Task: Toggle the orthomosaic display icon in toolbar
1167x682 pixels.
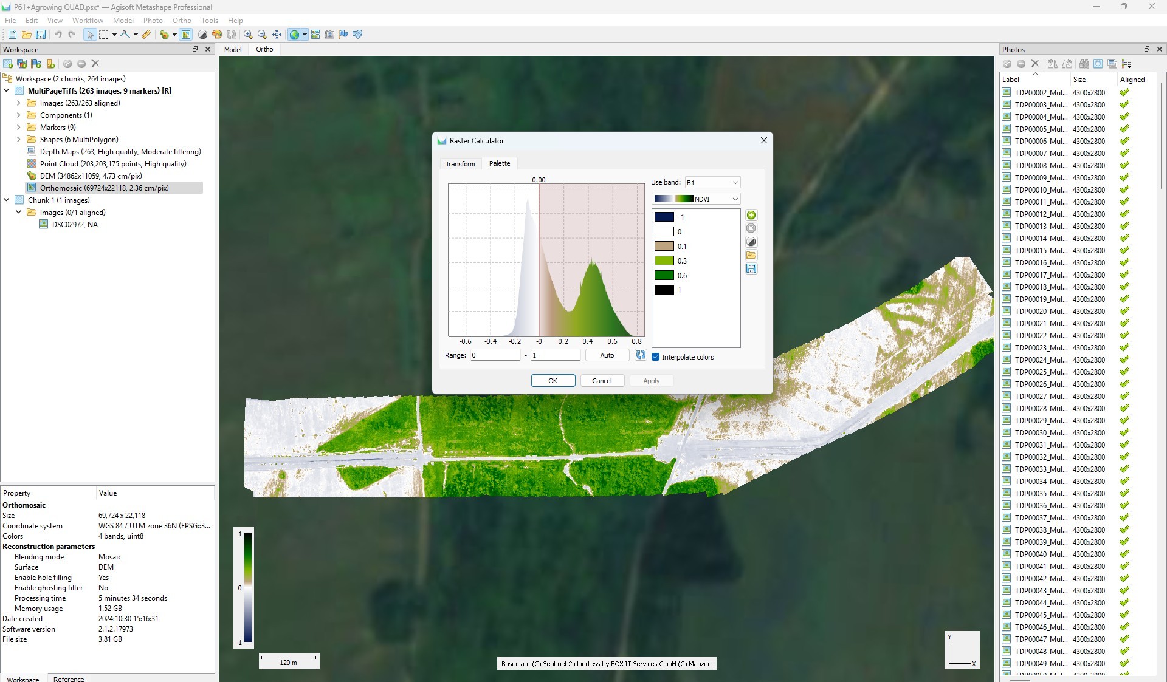Action: pos(186,35)
